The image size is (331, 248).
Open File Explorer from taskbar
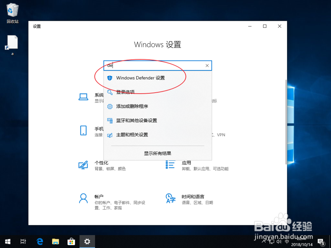[x=56, y=241]
